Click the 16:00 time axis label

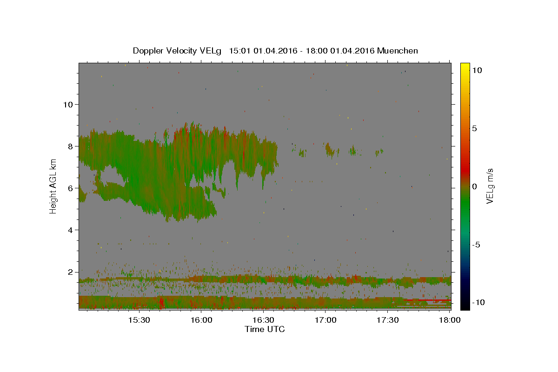pos(201,320)
